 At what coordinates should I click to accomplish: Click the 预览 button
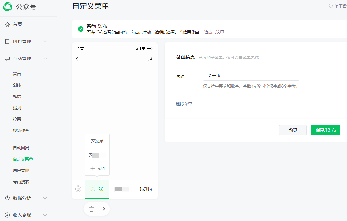tap(293, 130)
